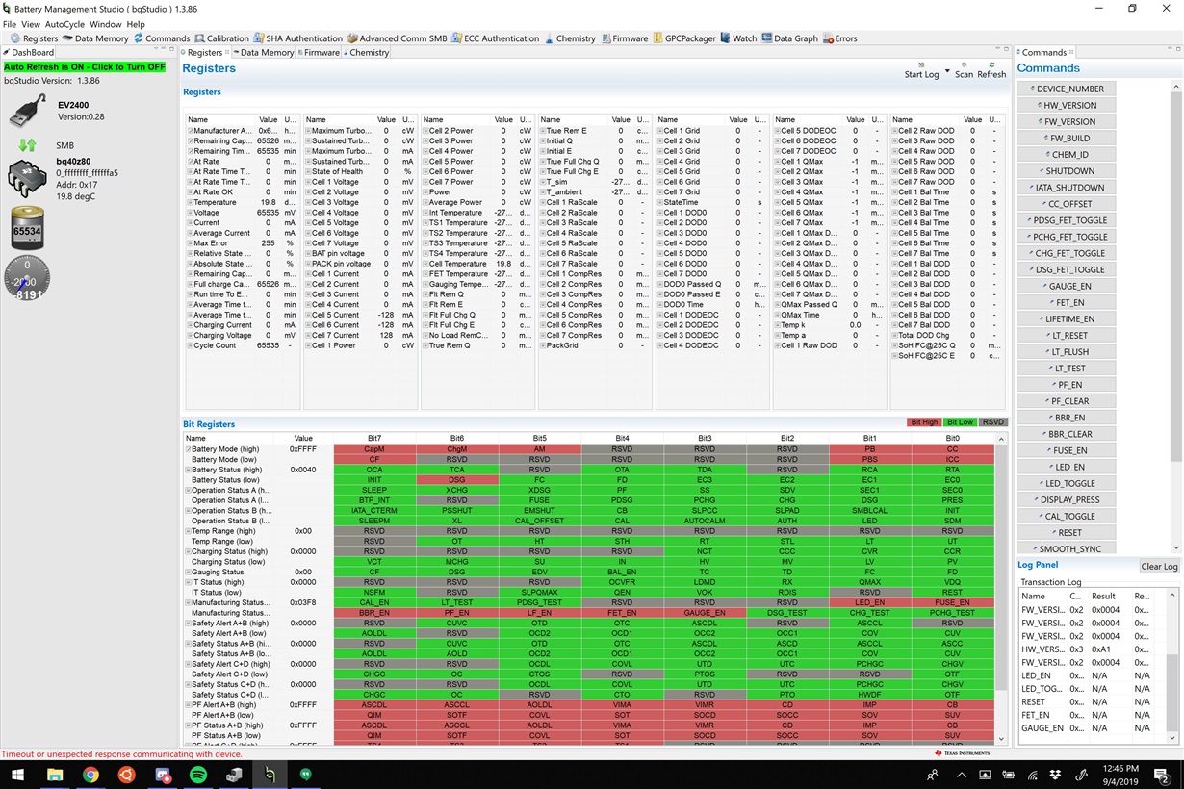The image size is (1184, 789).
Task: Open the Data Graph tool
Action: [789, 38]
